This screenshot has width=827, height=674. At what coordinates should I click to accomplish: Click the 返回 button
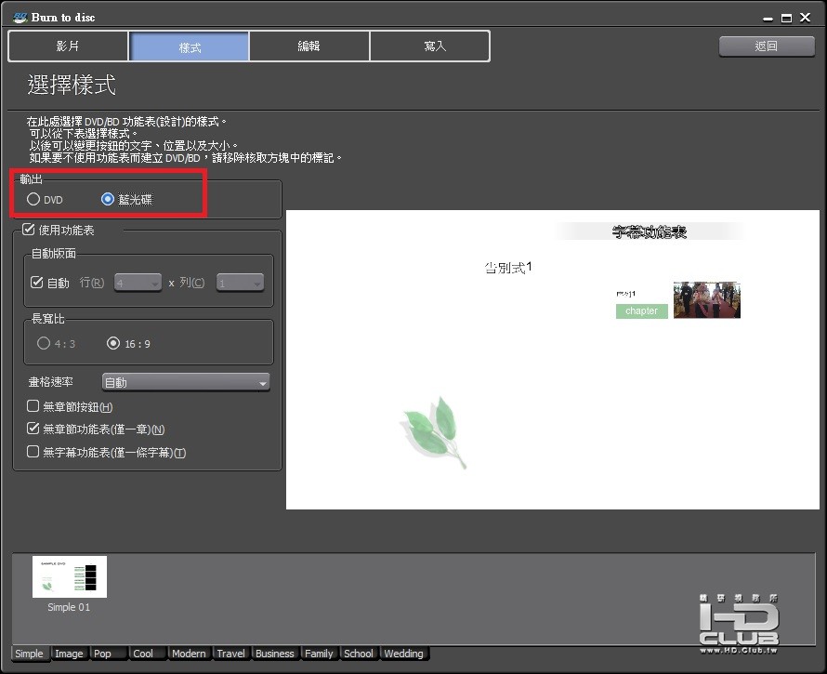pyautogui.click(x=767, y=46)
